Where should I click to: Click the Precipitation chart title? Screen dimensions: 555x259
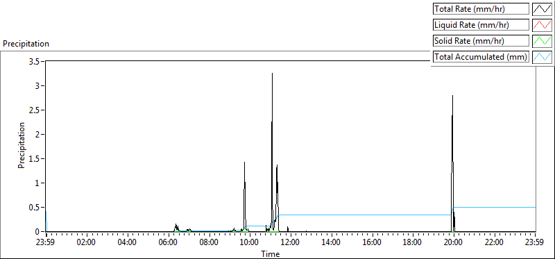tap(26, 44)
